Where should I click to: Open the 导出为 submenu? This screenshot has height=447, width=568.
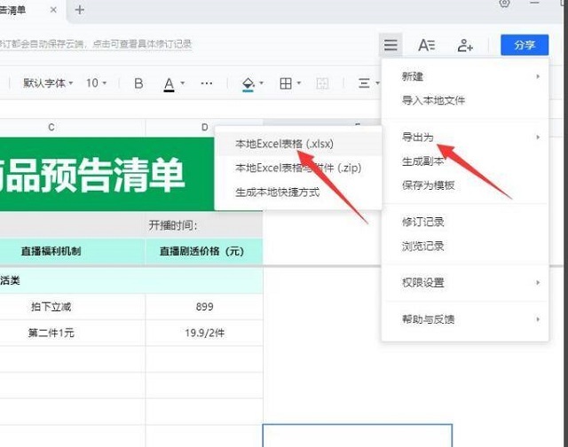[465, 137]
